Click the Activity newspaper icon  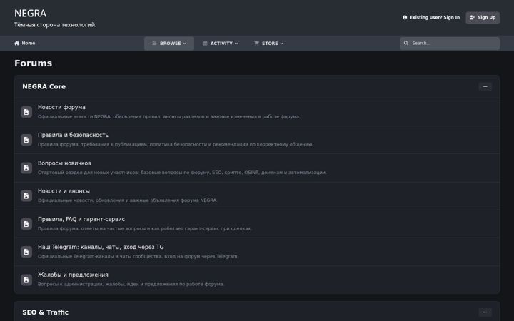[205, 44]
